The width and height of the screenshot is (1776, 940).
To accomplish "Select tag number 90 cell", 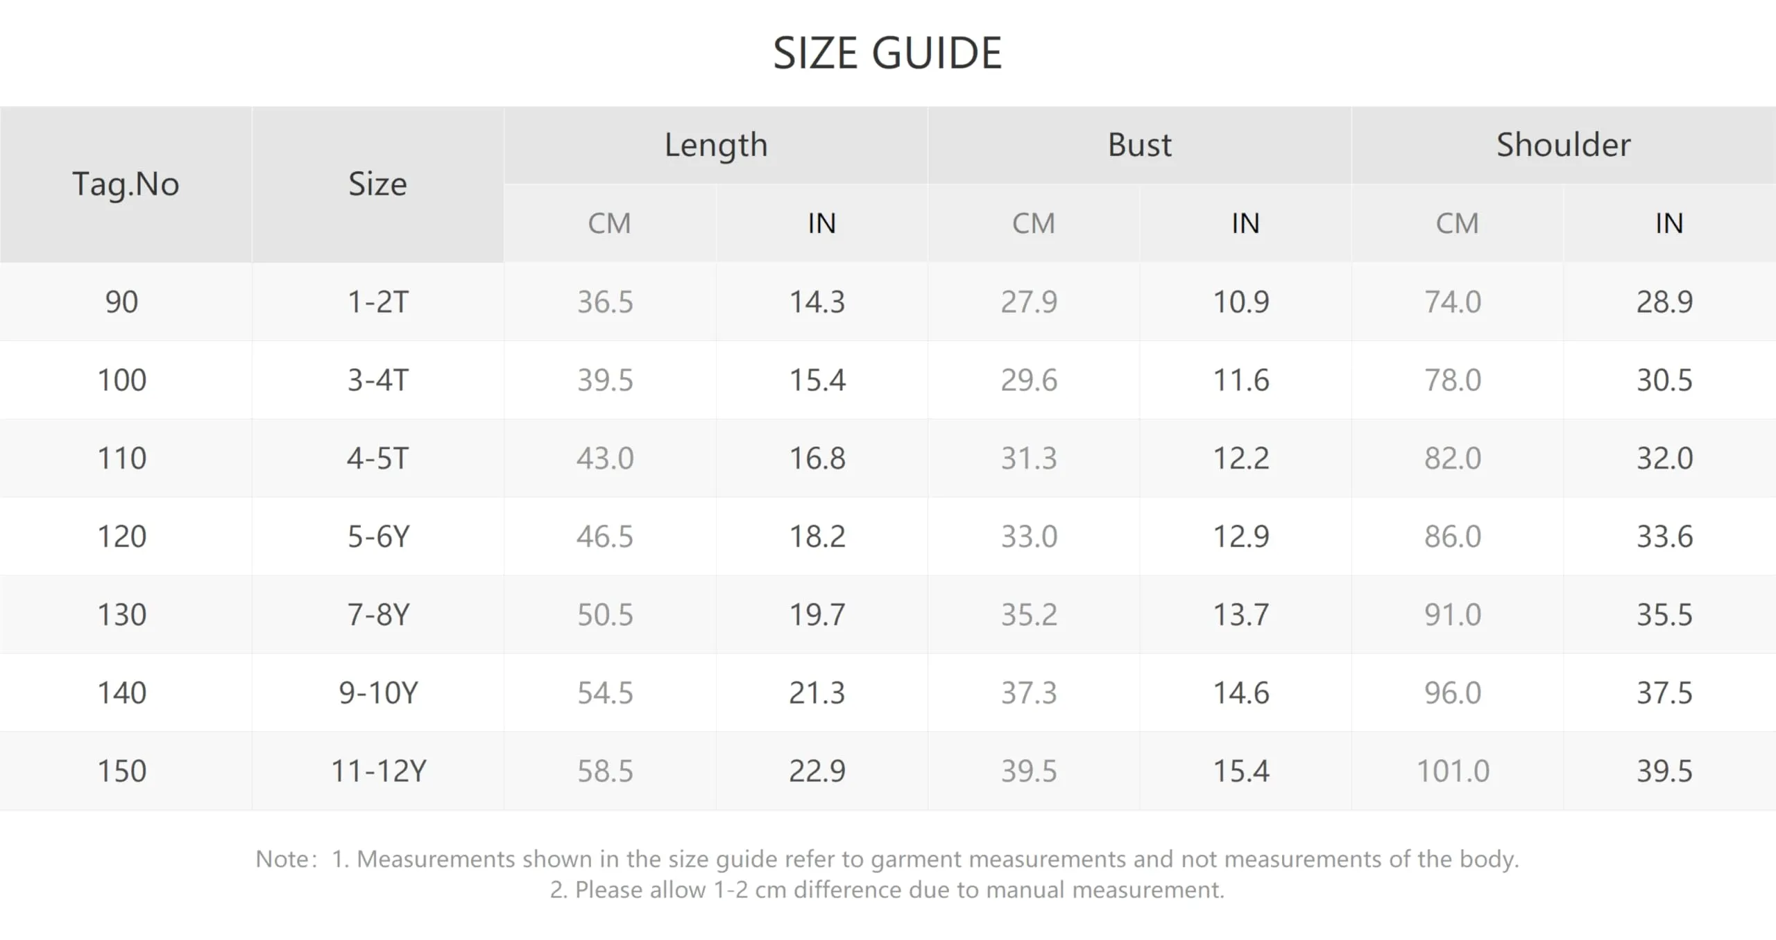I will pos(122,302).
